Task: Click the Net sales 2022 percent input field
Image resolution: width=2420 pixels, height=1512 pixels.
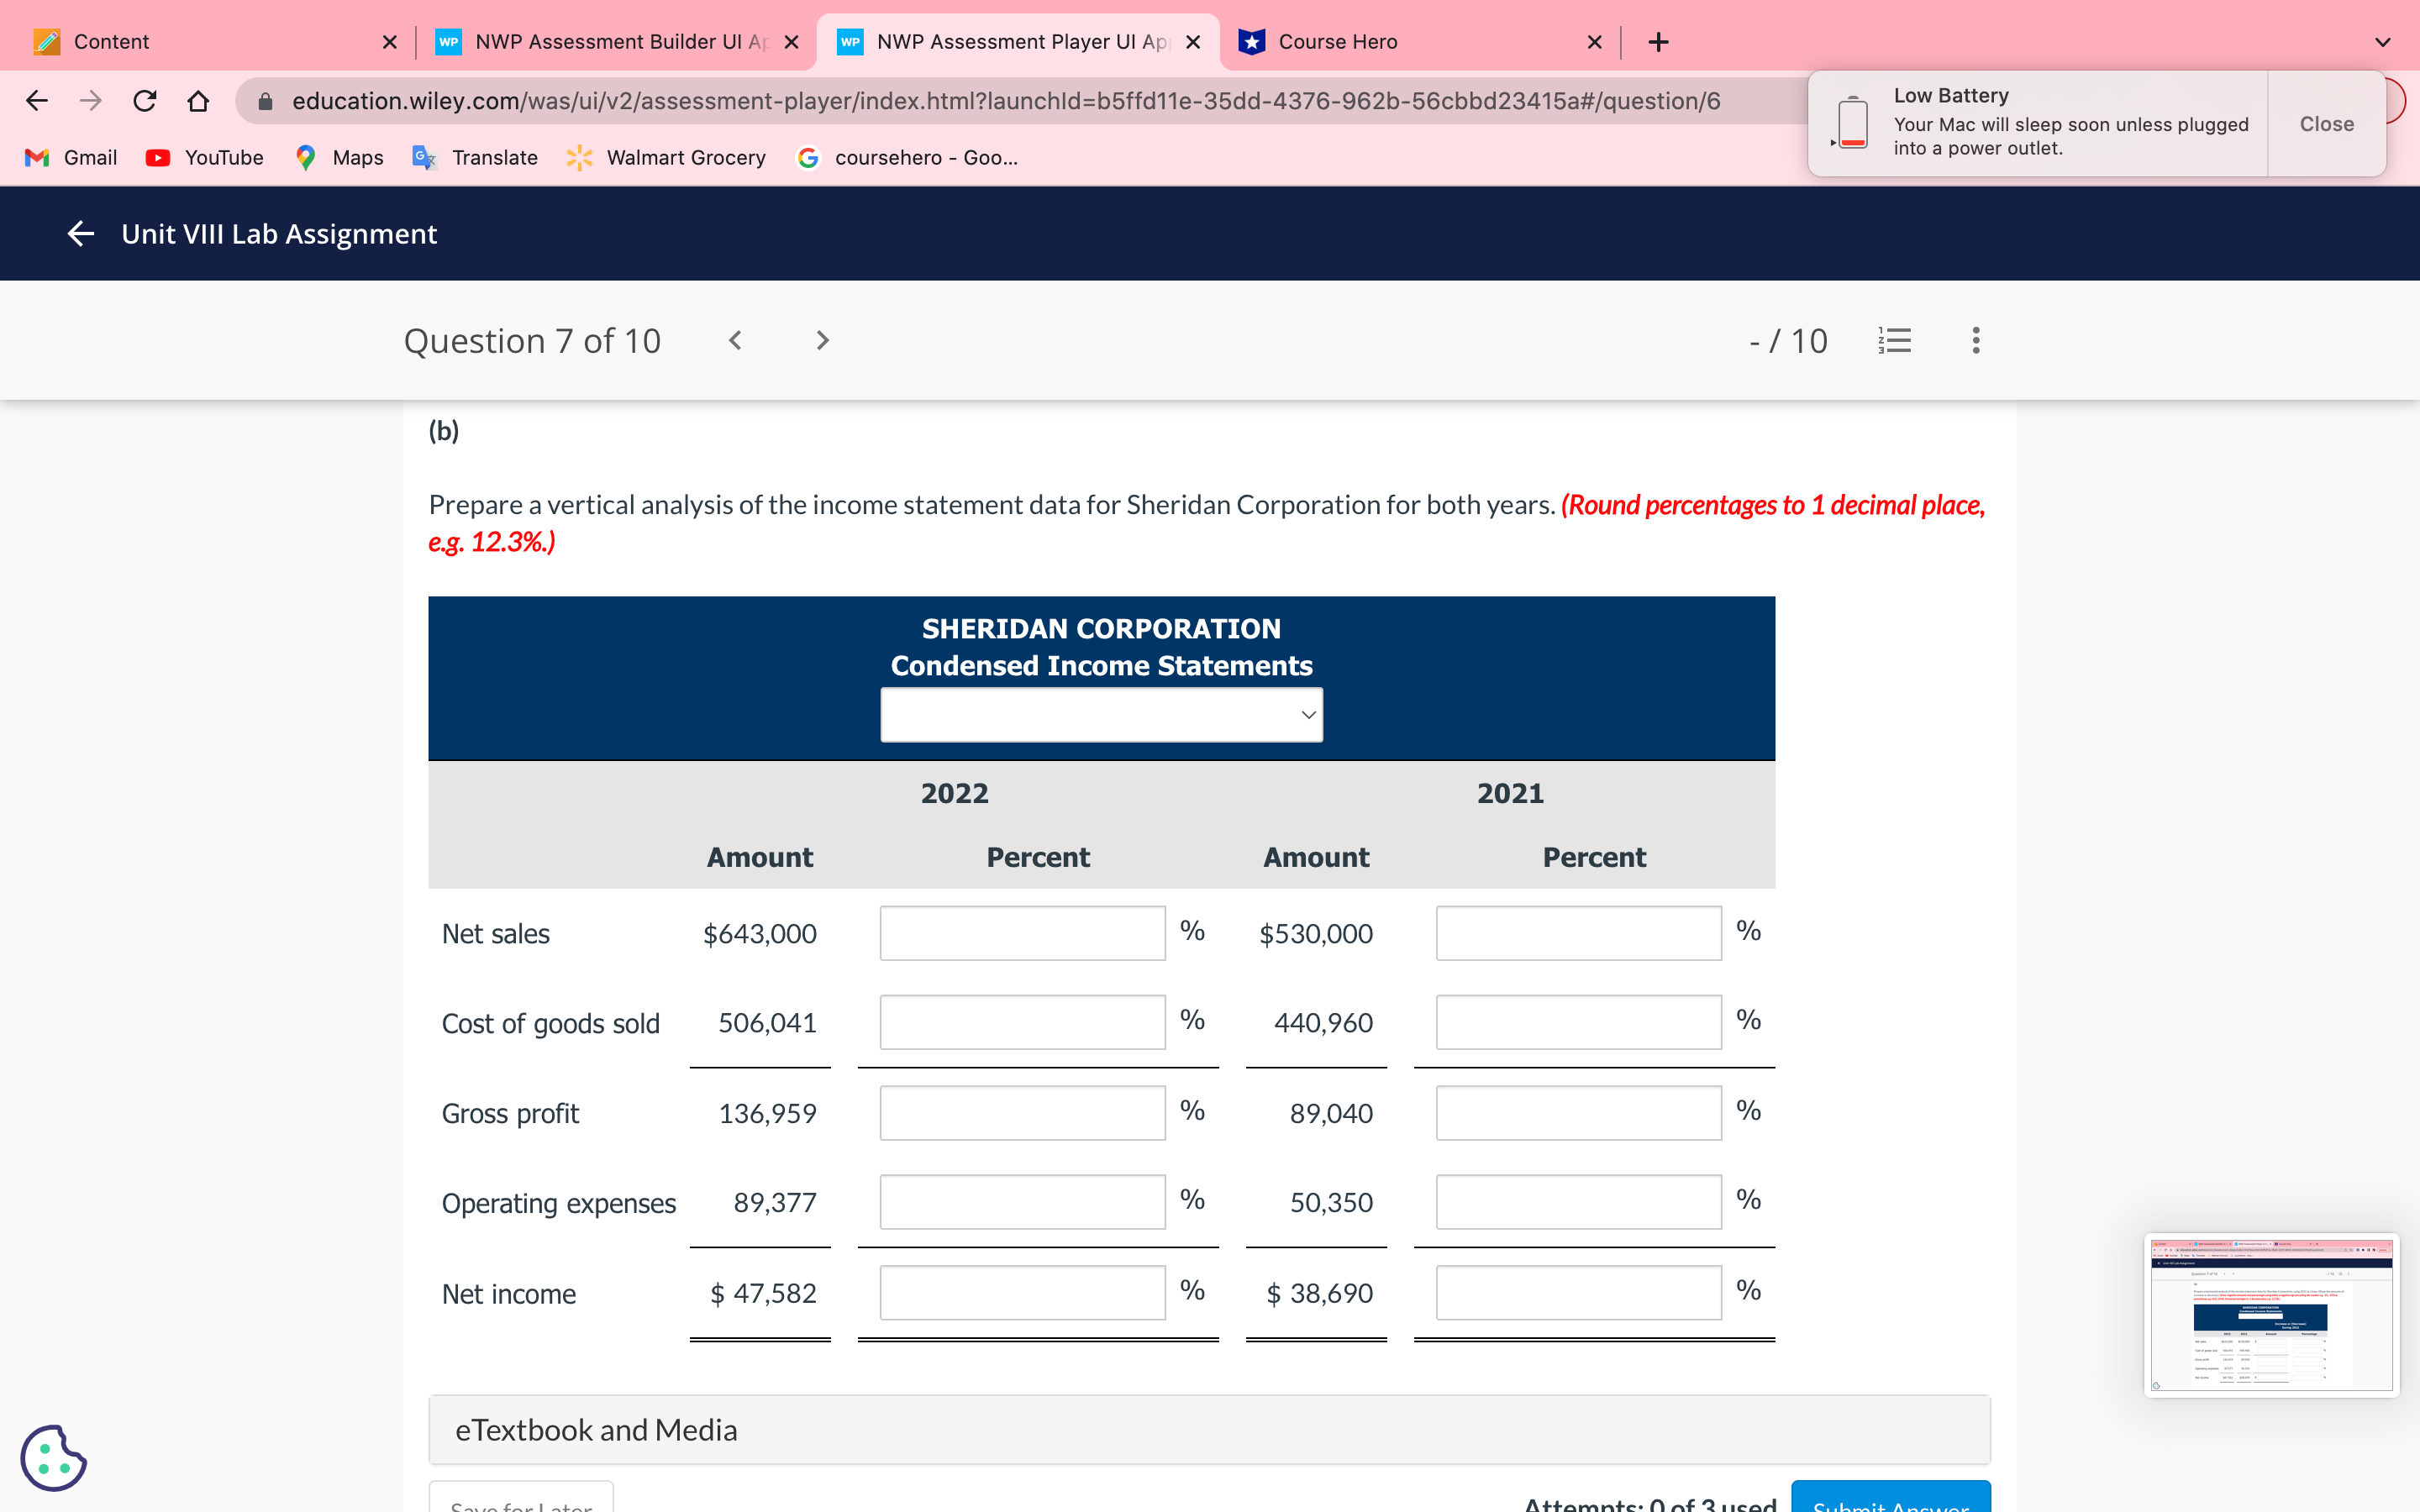Action: [1022, 933]
